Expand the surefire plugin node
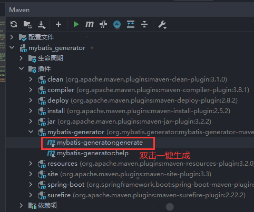 pyautogui.click(x=31, y=195)
